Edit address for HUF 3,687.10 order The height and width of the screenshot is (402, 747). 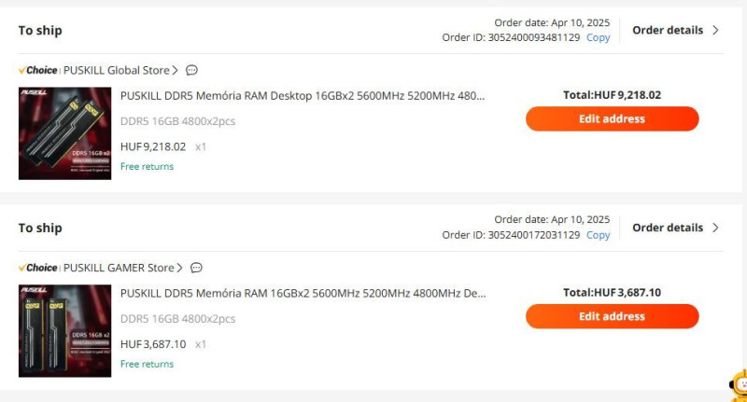coord(613,316)
